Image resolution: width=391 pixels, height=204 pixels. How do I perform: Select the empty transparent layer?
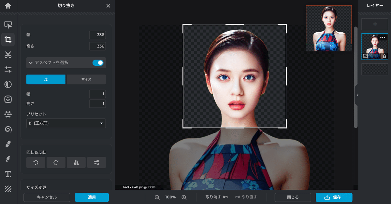[375, 69]
